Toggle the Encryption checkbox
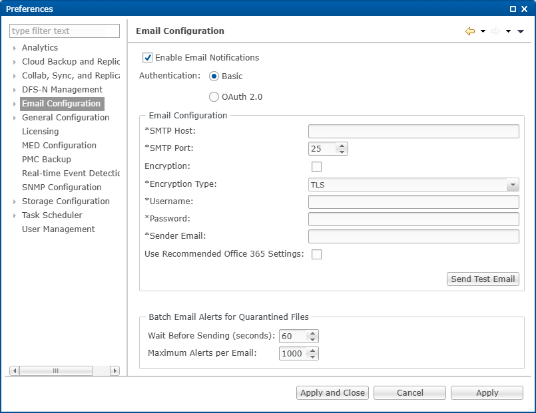This screenshot has width=536, height=413. pos(316,166)
